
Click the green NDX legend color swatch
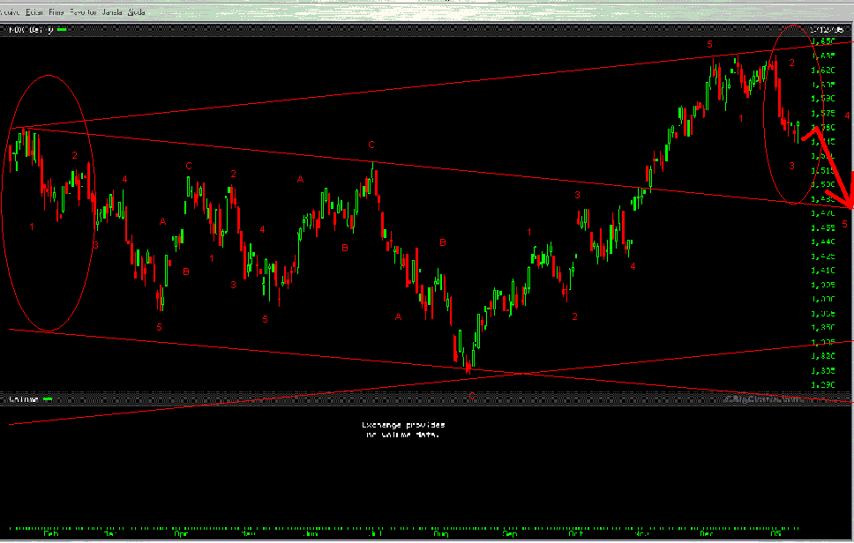[62, 28]
